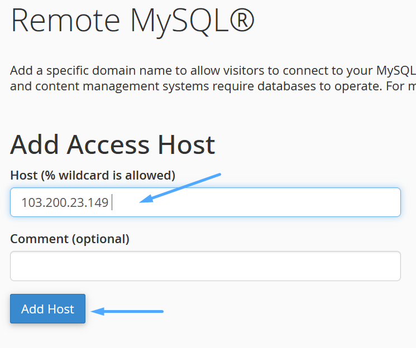
Task: Click the "Host (% wildcard is allowed)" label
Action: tap(93, 176)
